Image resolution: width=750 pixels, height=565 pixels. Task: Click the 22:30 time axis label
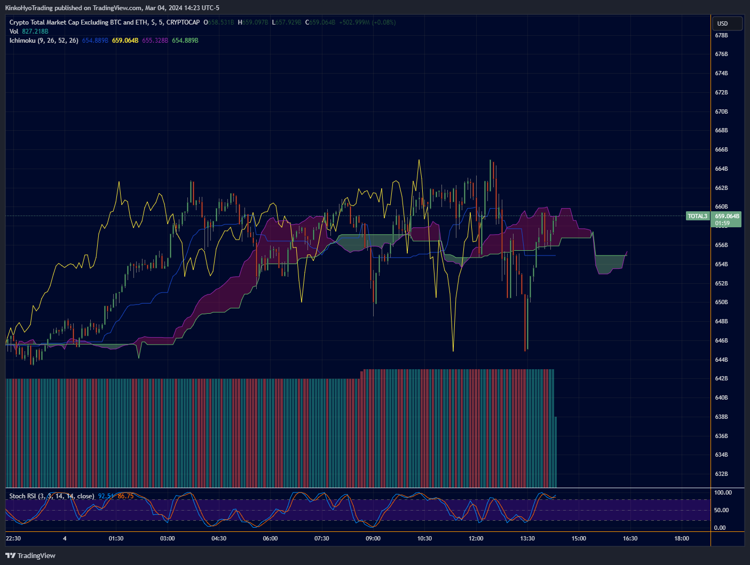click(x=13, y=538)
